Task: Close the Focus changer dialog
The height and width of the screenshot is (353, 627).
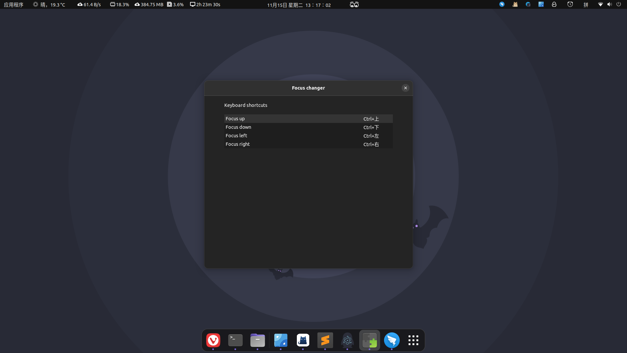Action: pos(405,88)
